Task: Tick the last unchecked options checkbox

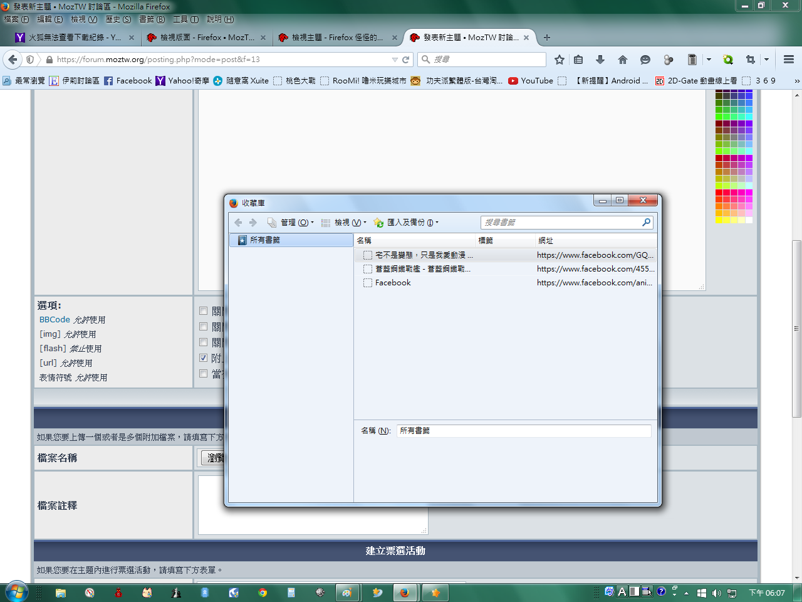Action: click(203, 374)
